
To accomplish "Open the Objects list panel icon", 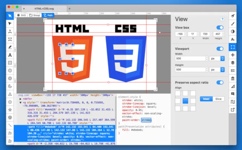I will pyautogui.click(x=233, y=71).
